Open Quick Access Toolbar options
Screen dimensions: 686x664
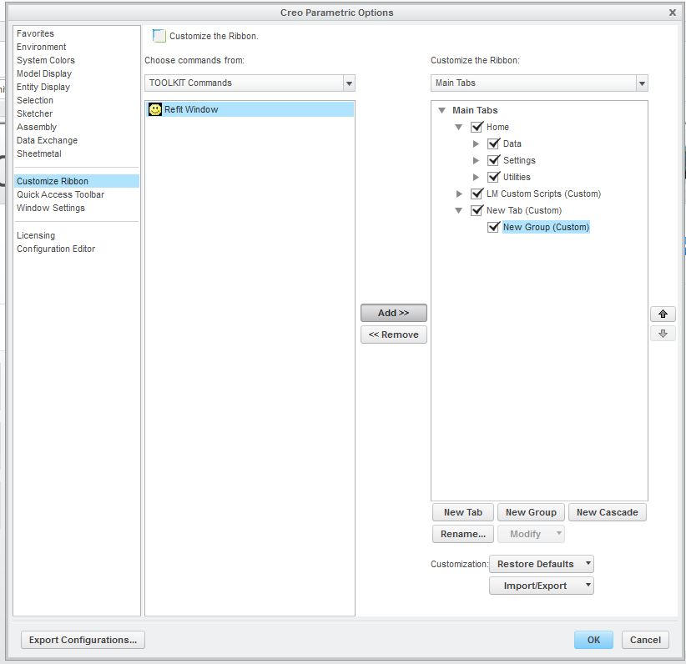(60, 194)
